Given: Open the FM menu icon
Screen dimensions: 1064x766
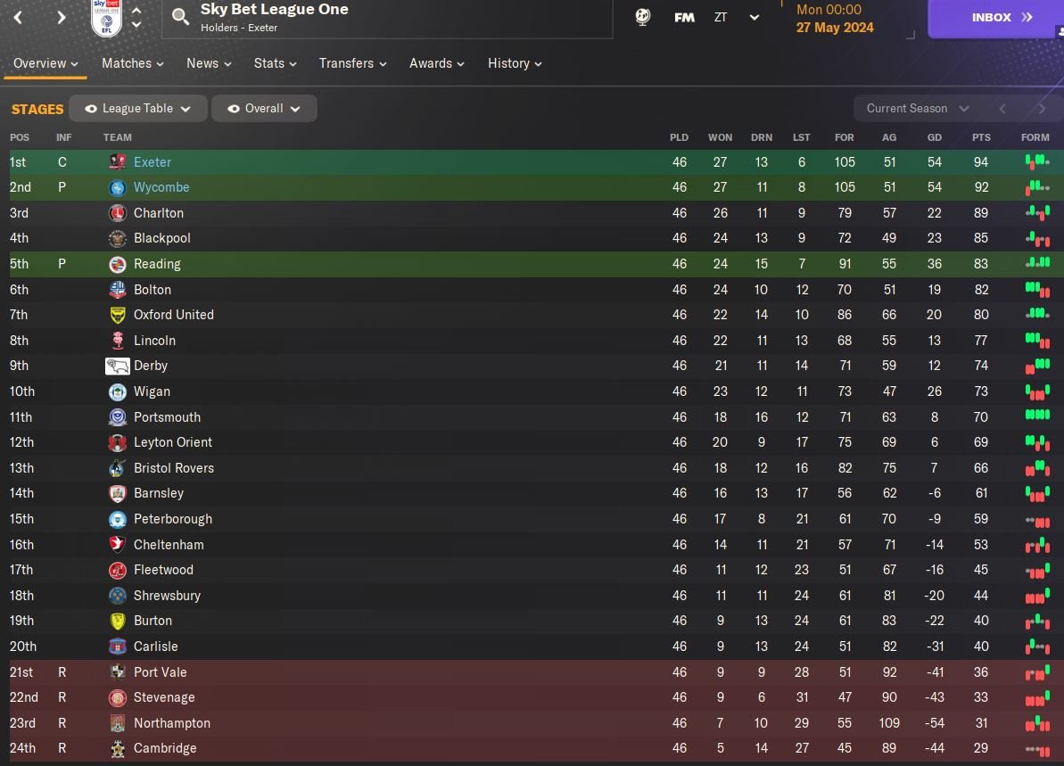Looking at the screenshot, I should click(x=684, y=17).
